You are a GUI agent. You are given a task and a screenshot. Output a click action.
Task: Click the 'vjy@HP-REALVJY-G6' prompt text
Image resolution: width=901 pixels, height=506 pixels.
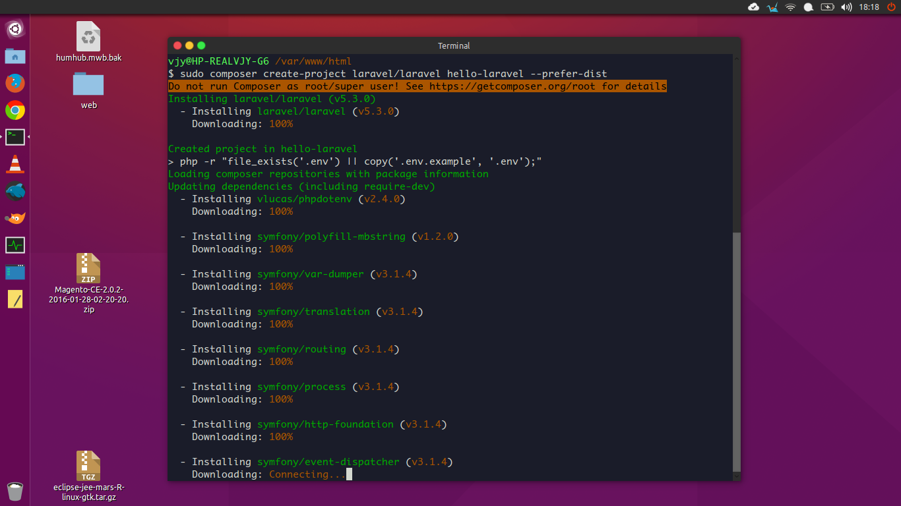218,61
